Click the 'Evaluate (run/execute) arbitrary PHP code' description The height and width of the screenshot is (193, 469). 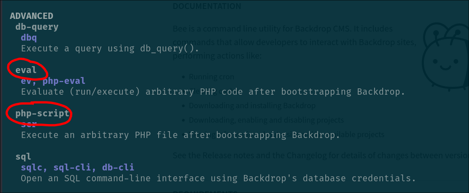(213, 92)
